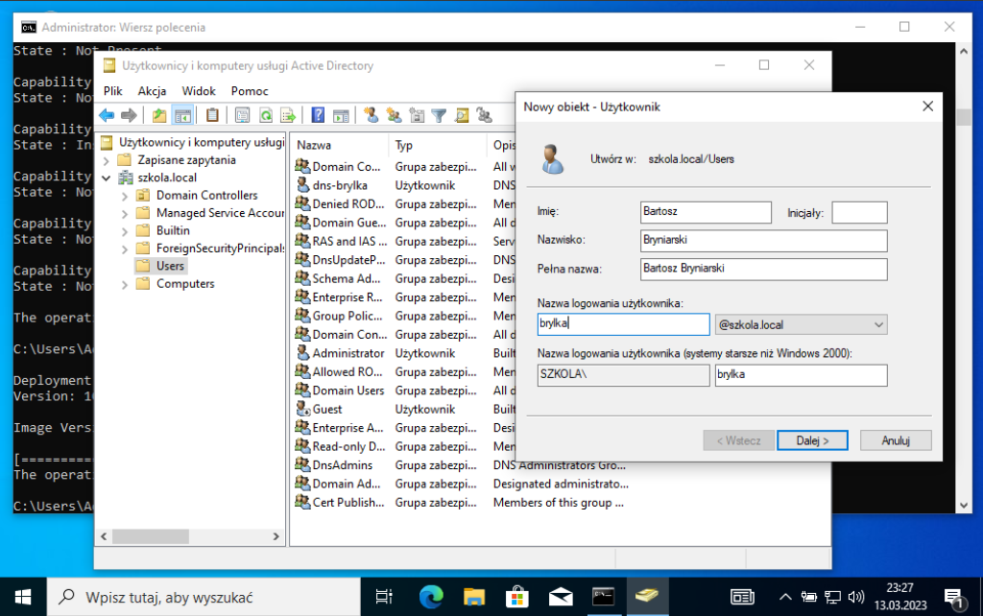983x616 pixels.
Task: Click the volume icon in the system tray
Action: (x=855, y=597)
